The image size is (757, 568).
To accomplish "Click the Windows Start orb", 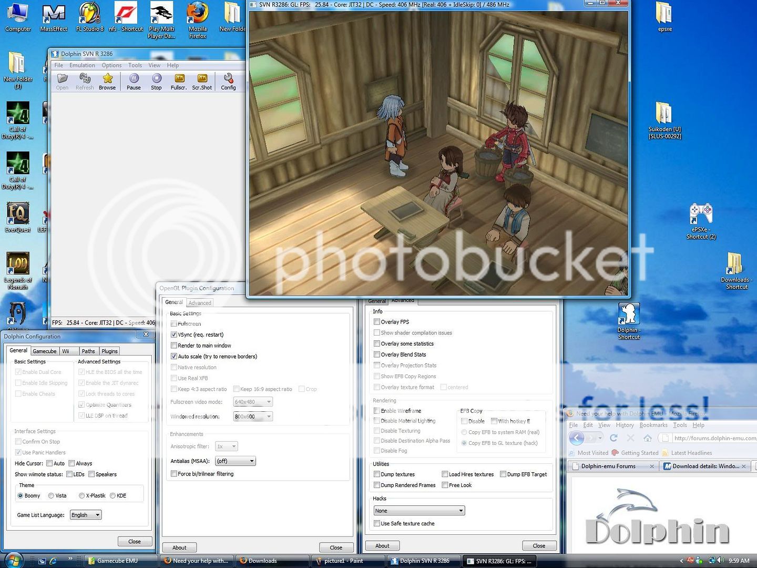I will [14, 560].
